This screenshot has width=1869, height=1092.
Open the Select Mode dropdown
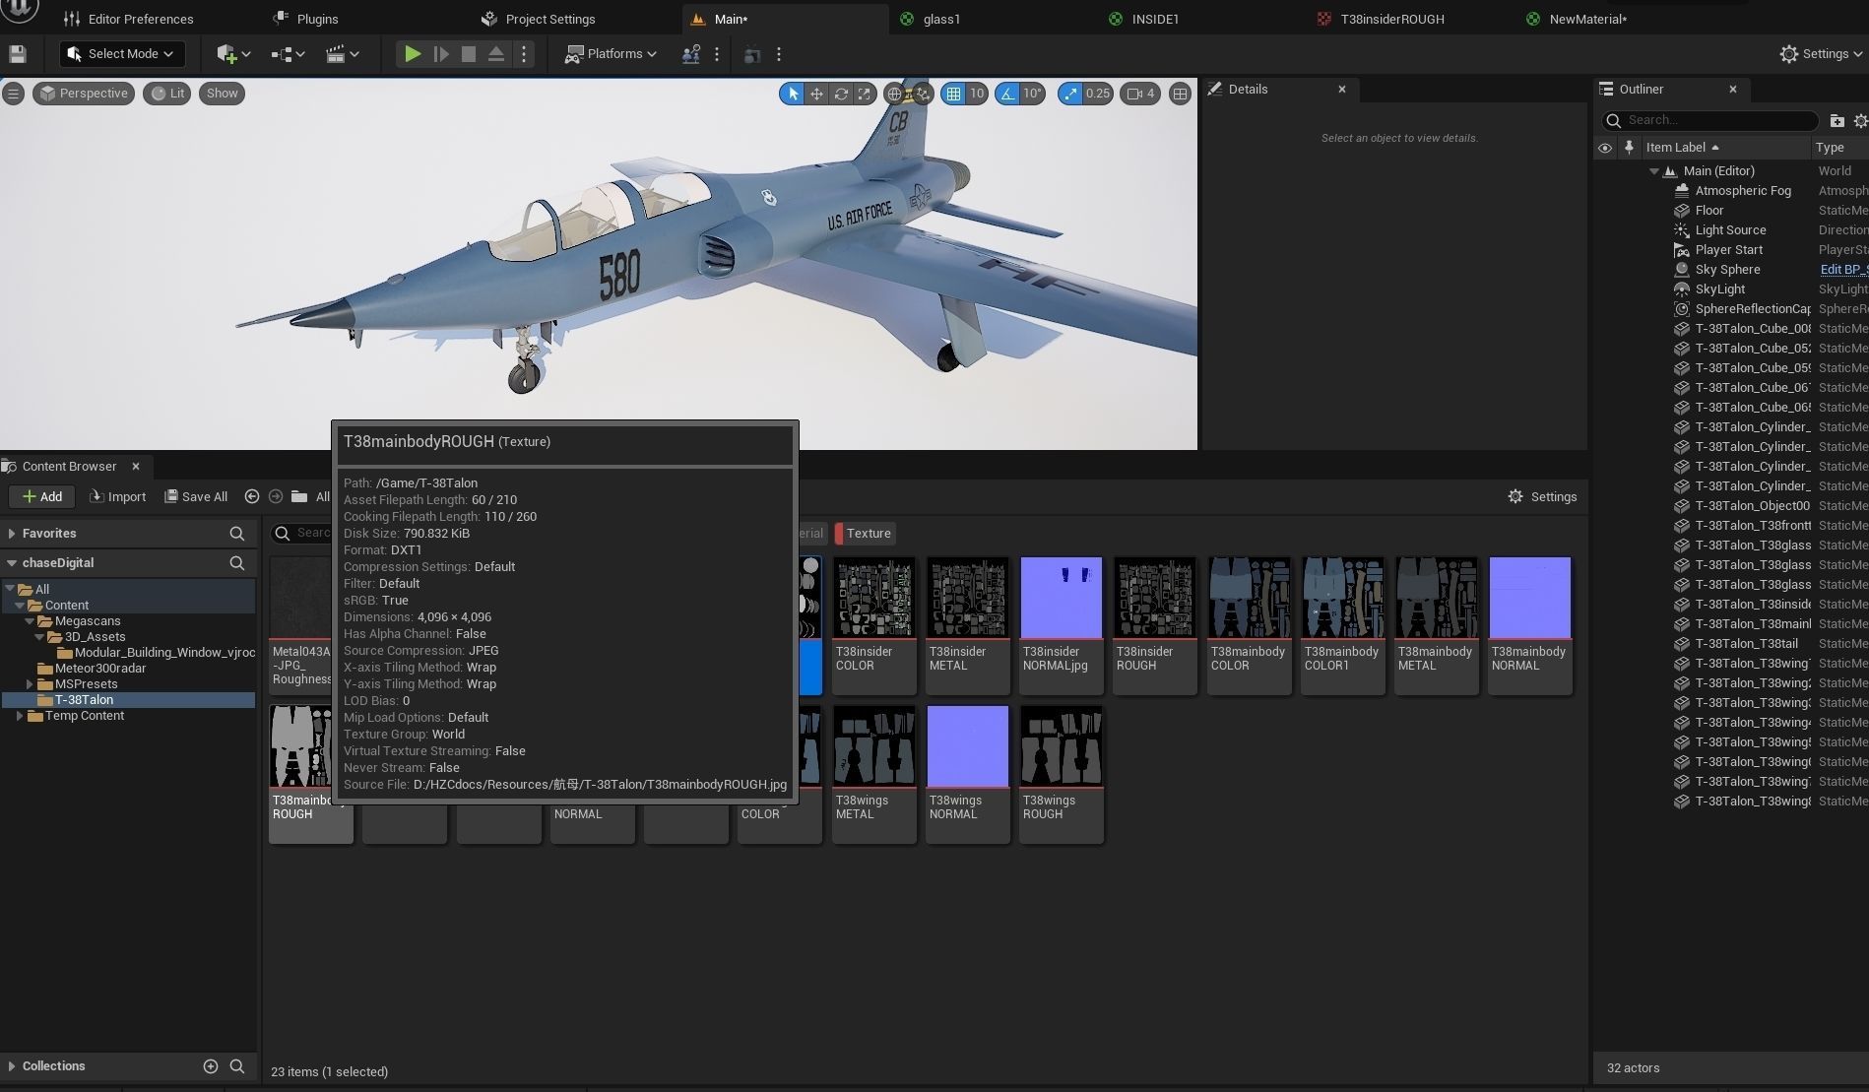pyautogui.click(x=120, y=54)
